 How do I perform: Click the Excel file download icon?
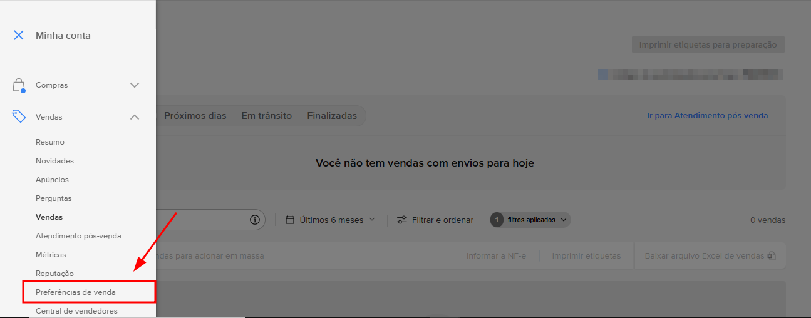coord(772,256)
